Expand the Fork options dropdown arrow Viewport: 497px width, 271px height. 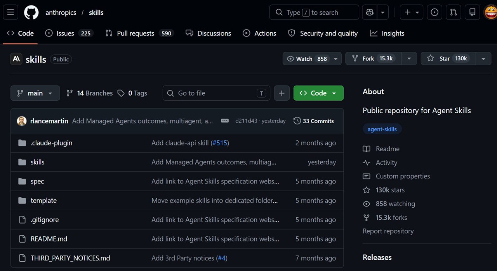coord(409,59)
